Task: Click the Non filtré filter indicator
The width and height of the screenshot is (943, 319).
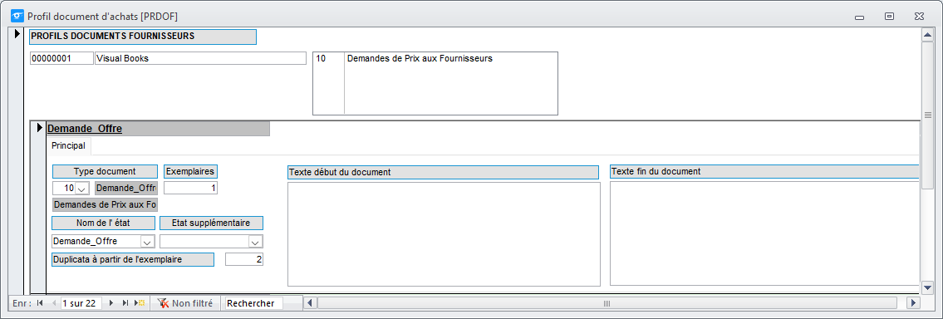Action: (185, 303)
